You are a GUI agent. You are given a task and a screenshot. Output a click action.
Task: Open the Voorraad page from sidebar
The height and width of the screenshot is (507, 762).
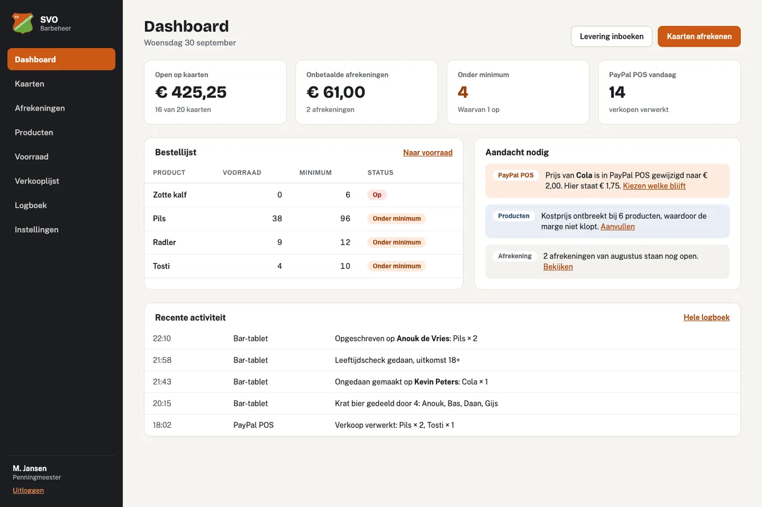(x=62, y=157)
